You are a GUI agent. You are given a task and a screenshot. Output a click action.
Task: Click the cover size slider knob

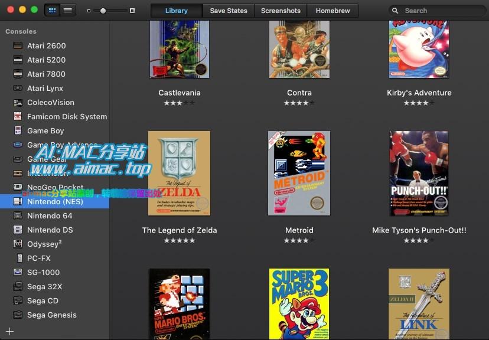tap(103, 11)
